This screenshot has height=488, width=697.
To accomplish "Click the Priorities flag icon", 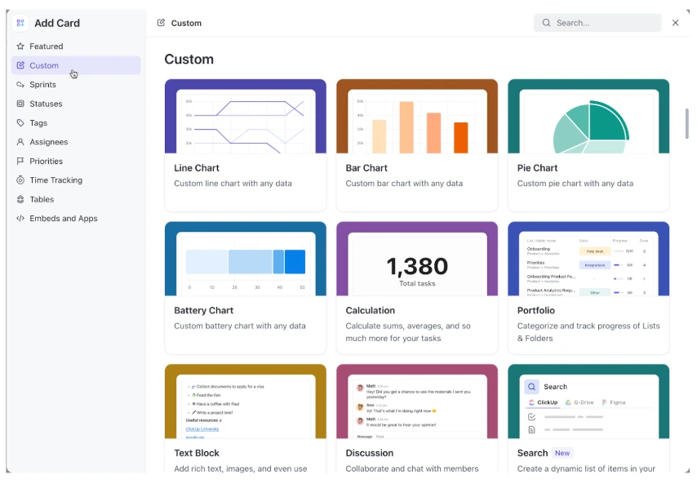I will 20,161.
